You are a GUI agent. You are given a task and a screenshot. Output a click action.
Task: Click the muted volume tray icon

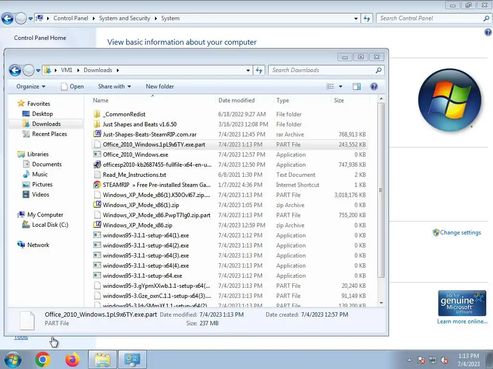[x=444, y=360]
